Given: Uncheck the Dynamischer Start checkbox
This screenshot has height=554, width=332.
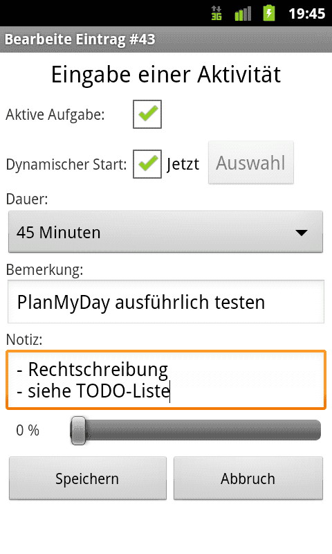Looking at the screenshot, I should pyautogui.click(x=147, y=164).
